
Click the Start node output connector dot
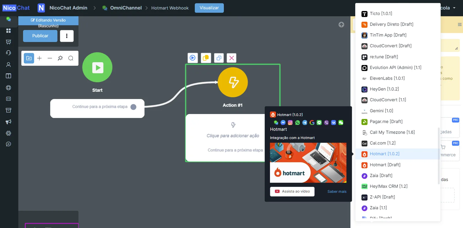pos(133,107)
